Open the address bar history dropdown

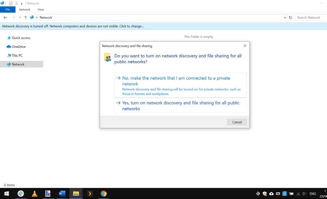[285, 17]
